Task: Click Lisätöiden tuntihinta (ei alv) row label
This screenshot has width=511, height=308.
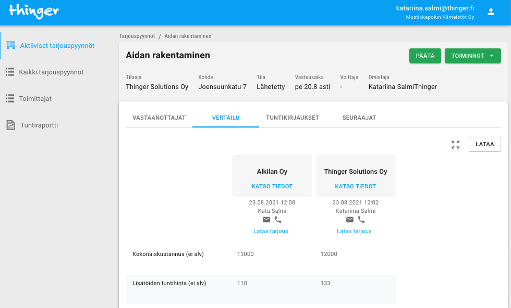Action: tap(169, 283)
